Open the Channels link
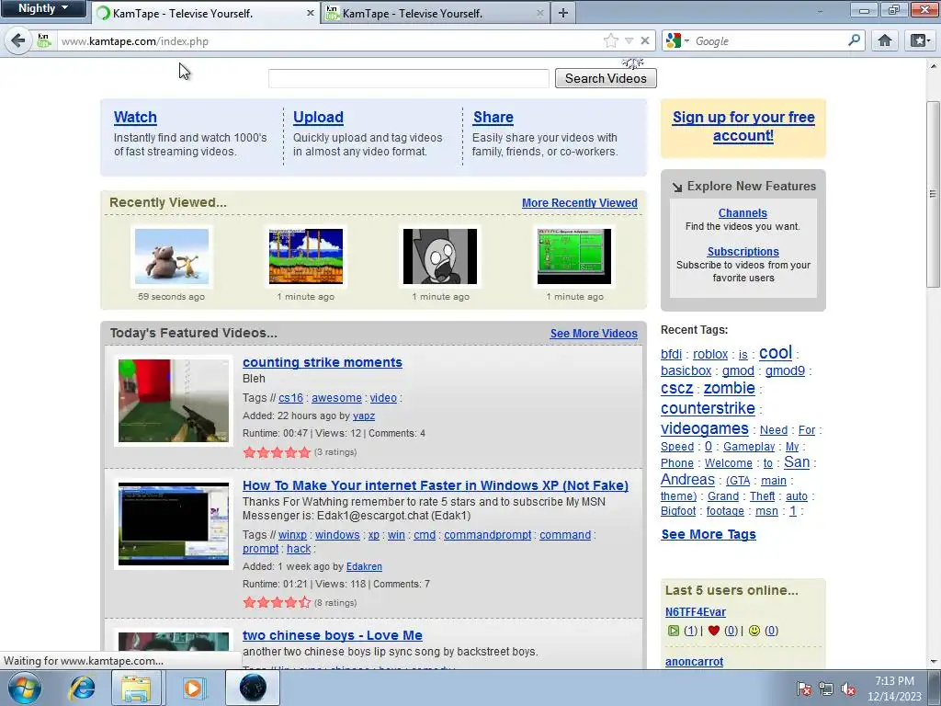Image resolution: width=941 pixels, height=706 pixels. tap(743, 213)
